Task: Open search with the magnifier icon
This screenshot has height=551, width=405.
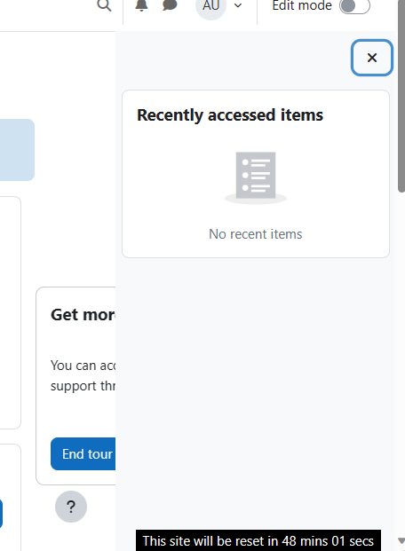Action: click(x=104, y=5)
